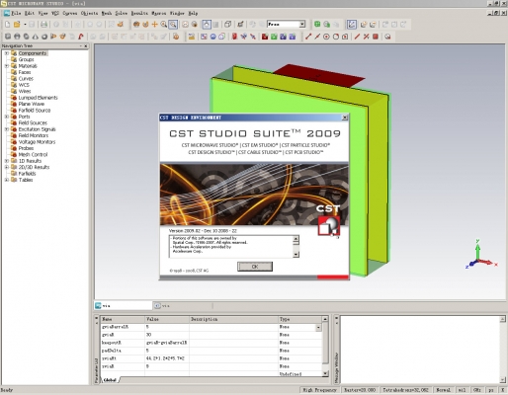Click the crossed red lines clear picks icon
Screen dimensions: 508x395
pos(366,37)
